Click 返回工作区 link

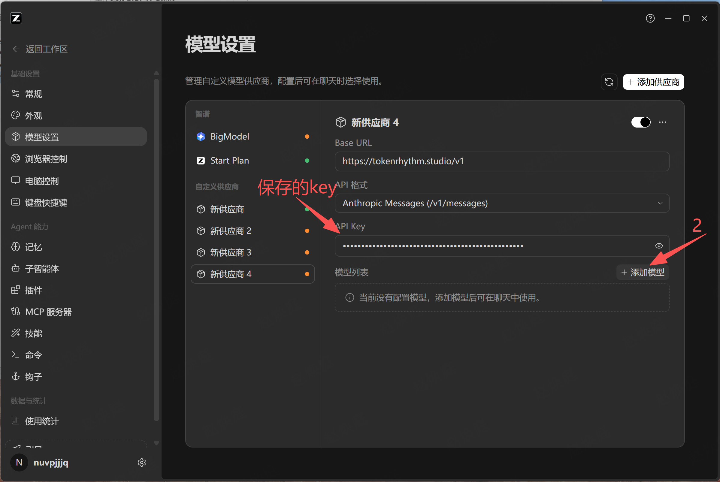tap(47, 49)
